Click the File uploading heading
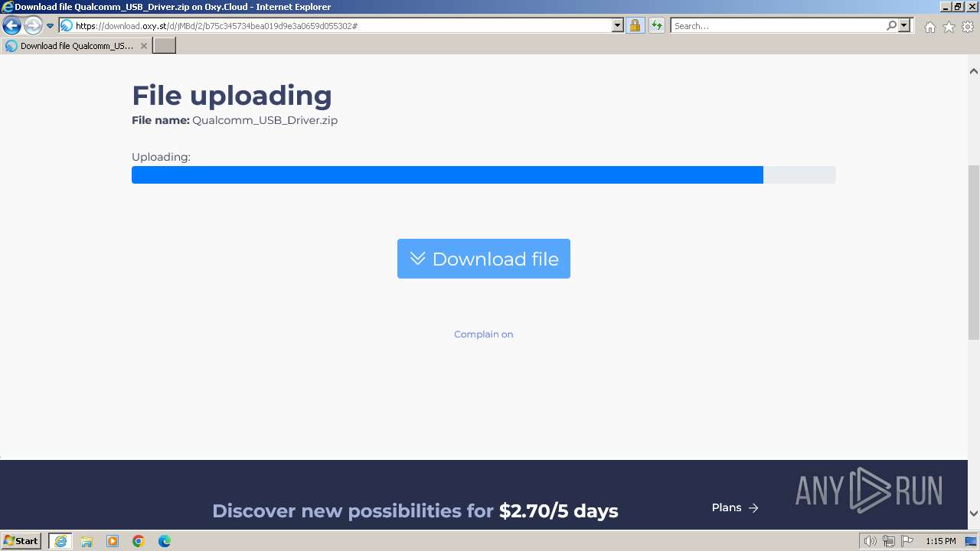980x551 pixels. point(232,96)
